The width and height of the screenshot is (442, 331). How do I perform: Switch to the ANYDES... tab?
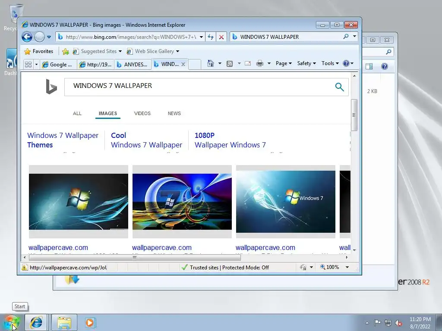[x=133, y=65]
